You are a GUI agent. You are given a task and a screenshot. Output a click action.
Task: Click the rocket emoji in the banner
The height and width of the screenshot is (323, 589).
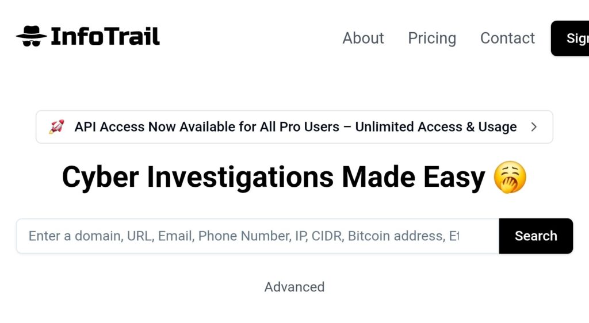(x=56, y=127)
